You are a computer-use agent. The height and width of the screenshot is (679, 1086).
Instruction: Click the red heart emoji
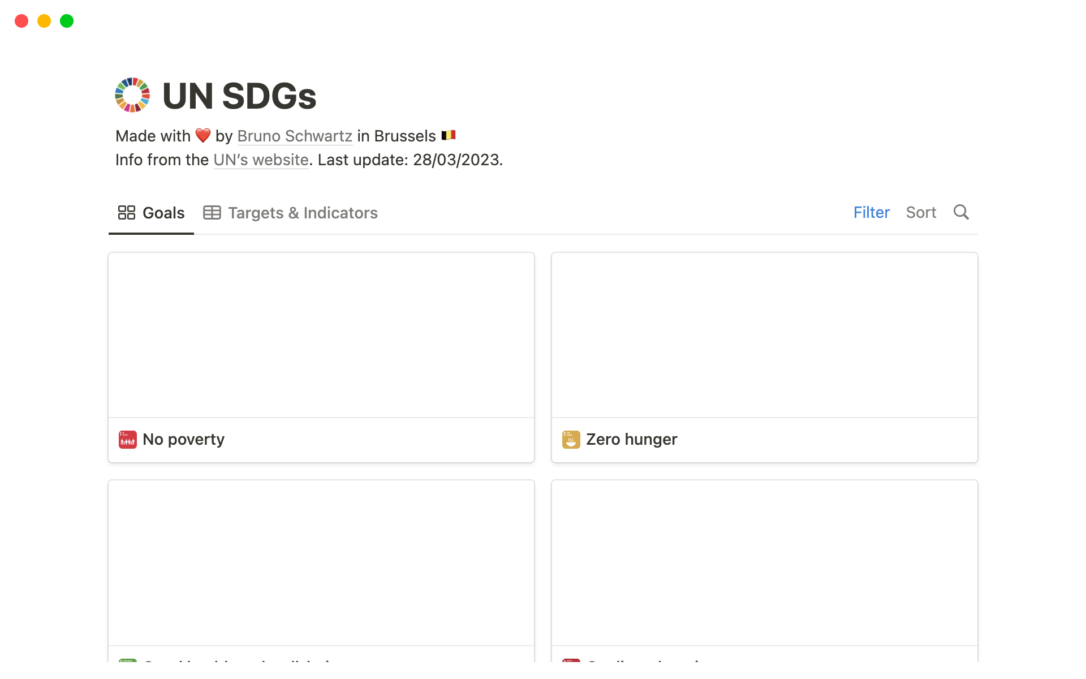[x=203, y=136]
